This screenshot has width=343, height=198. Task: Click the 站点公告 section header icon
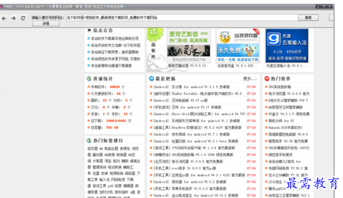tap(88, 30)
